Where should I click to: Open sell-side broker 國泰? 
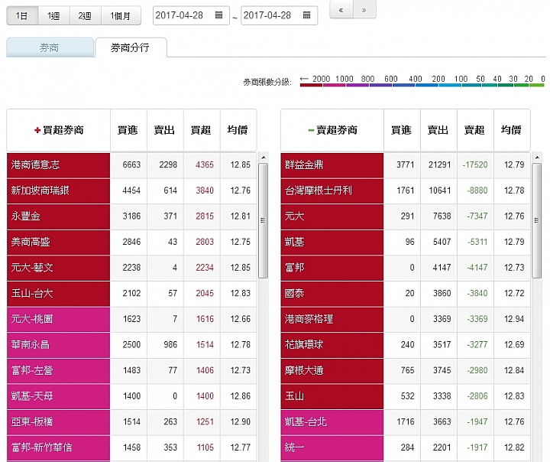pyautogui.click(x=332, y=294)
